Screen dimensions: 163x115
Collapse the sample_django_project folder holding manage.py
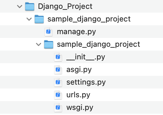[29, 19]
